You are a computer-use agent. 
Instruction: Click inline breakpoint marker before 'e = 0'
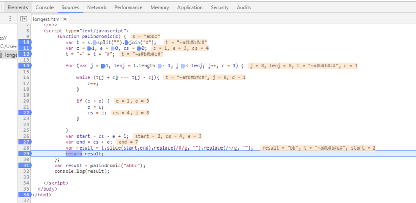113,48
